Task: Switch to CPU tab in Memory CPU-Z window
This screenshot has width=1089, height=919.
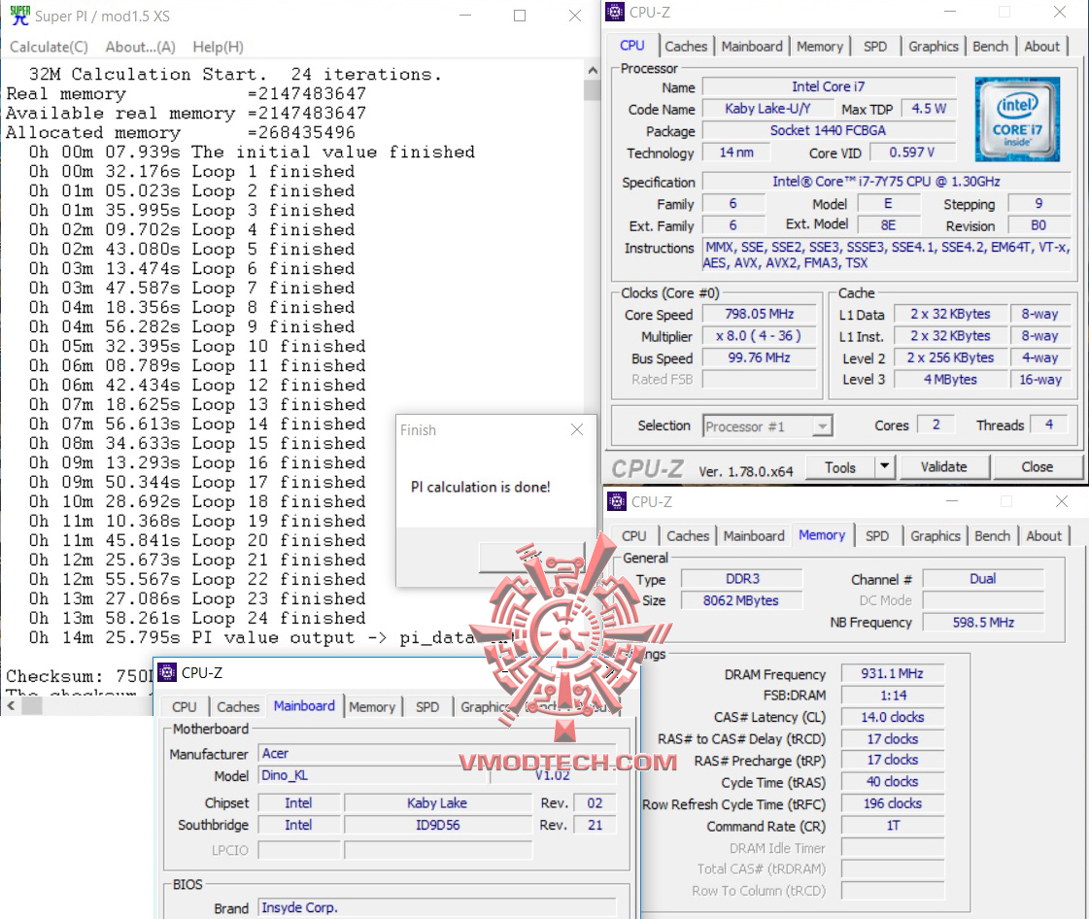Action: pyautogui.click(x=633, y=536)
